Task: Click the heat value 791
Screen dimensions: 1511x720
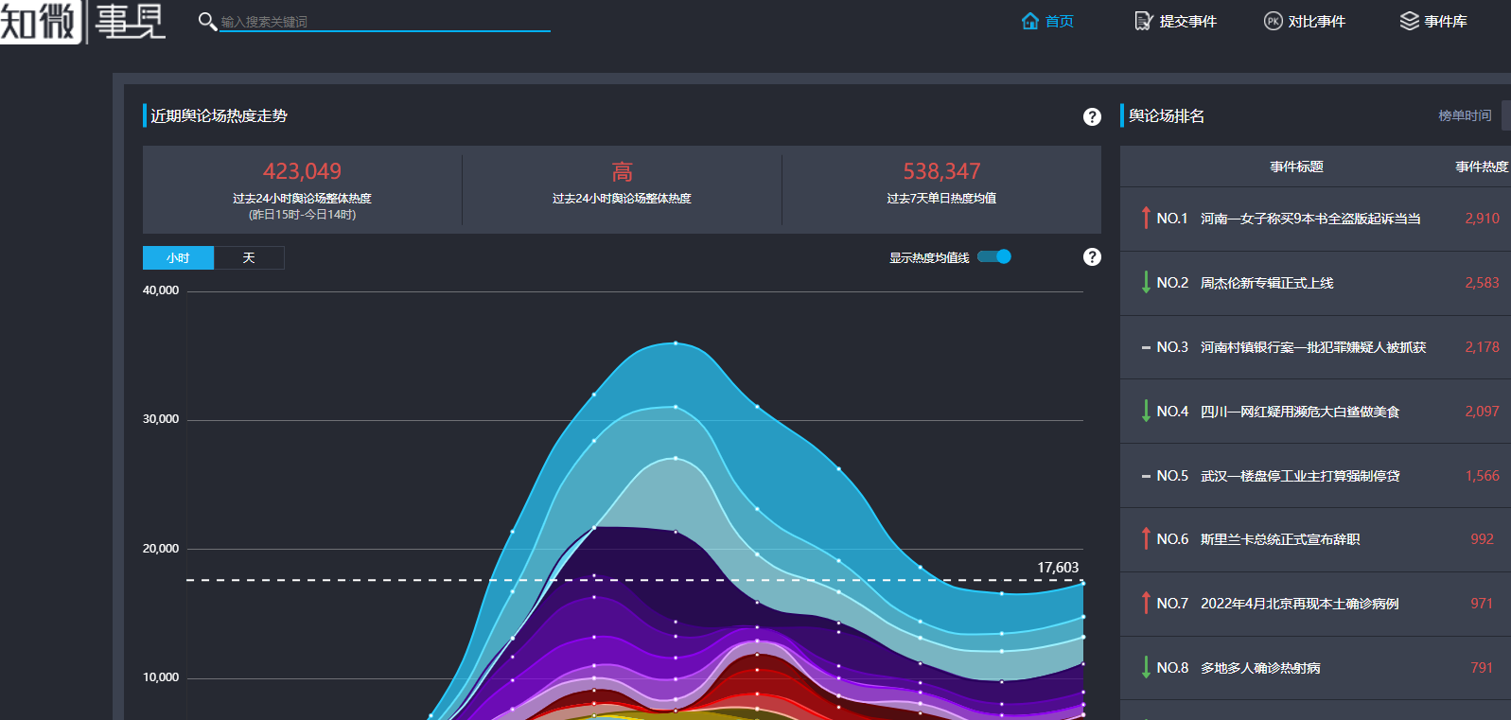Action: (1482, 668)
